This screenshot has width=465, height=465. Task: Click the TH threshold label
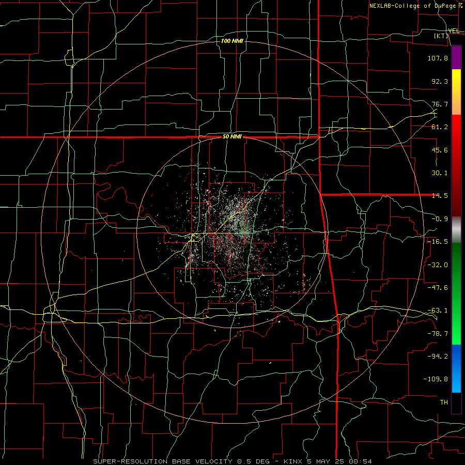(x=444, y=402)
